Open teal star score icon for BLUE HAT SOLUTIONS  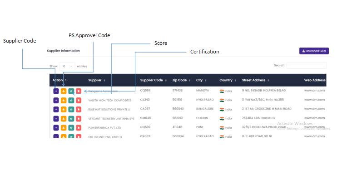point(71,109)
